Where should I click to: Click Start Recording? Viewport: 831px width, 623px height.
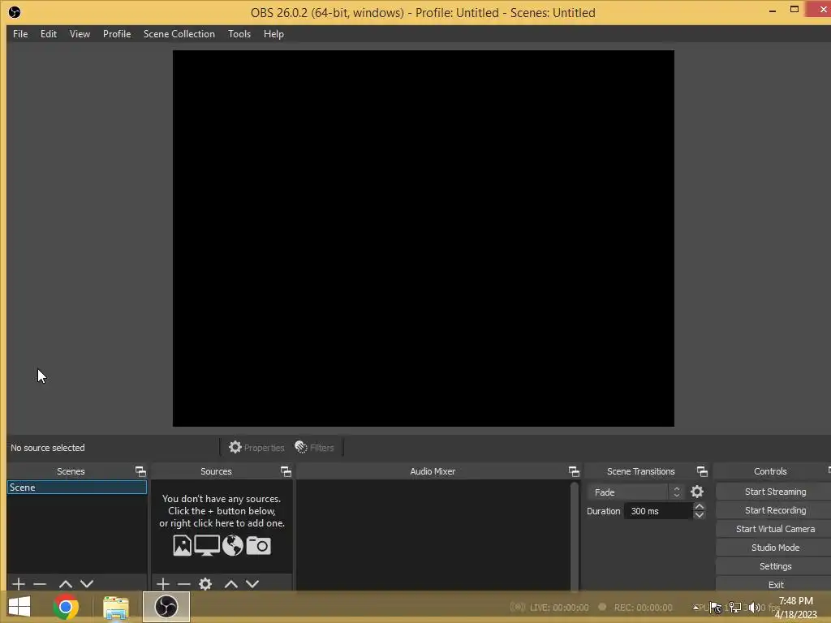775,510
